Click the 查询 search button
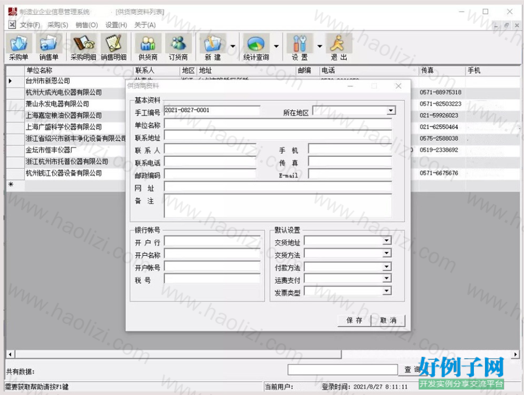 (x=412, y=370)
